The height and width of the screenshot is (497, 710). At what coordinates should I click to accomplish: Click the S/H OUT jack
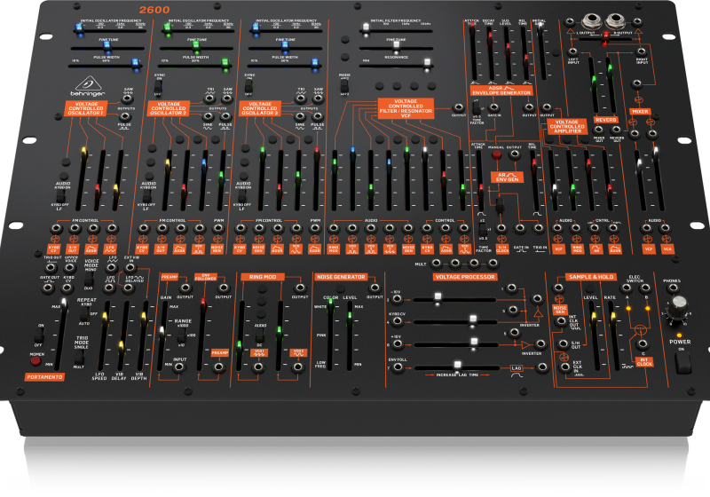click(563, 344)
